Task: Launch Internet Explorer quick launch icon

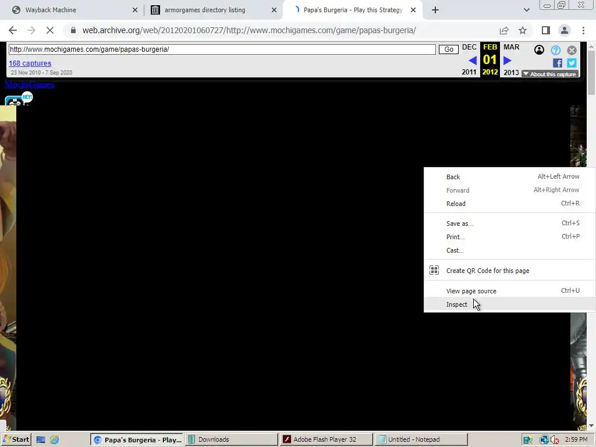Action: [55, 440]
